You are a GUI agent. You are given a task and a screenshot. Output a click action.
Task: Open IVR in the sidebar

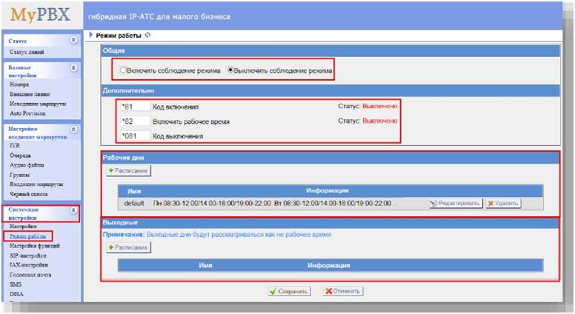tap(15, 146)
